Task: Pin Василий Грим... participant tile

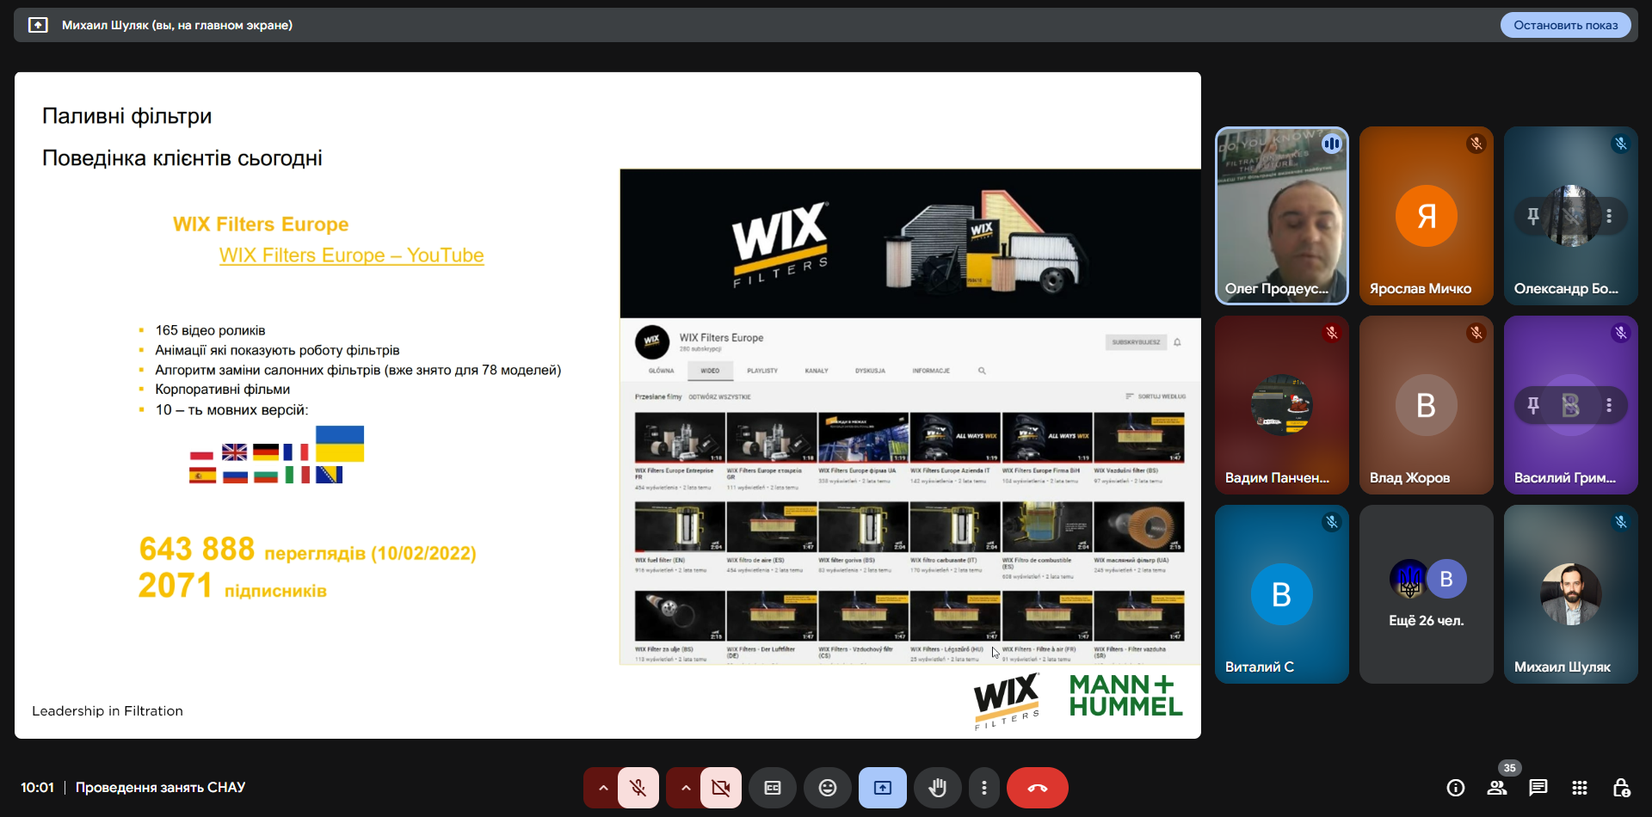Action: pyautogui.click(x=1533, y=405)
